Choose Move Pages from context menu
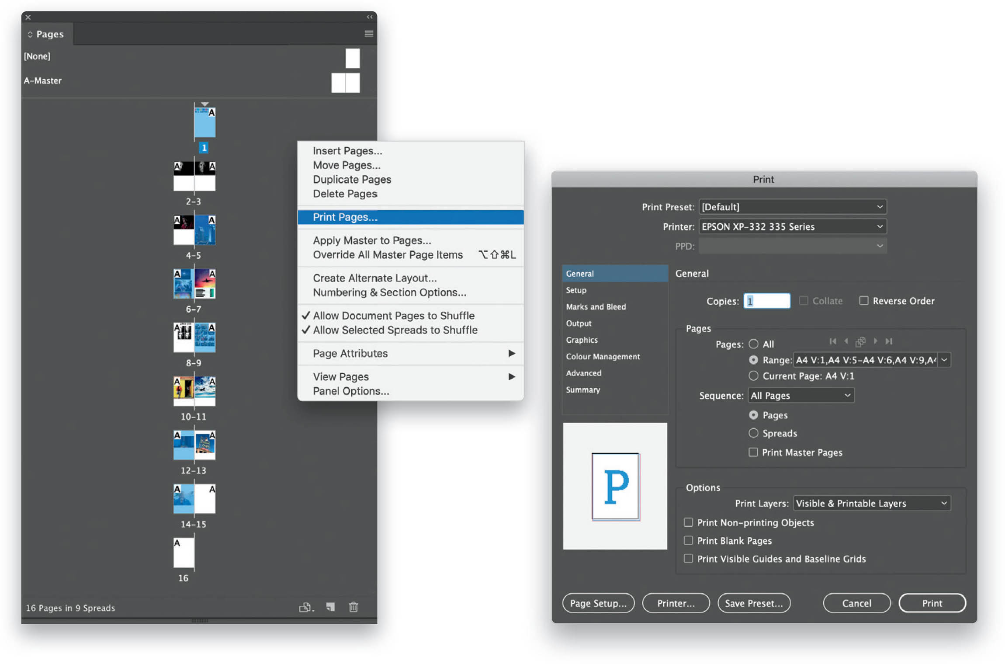 coord(411,165)
